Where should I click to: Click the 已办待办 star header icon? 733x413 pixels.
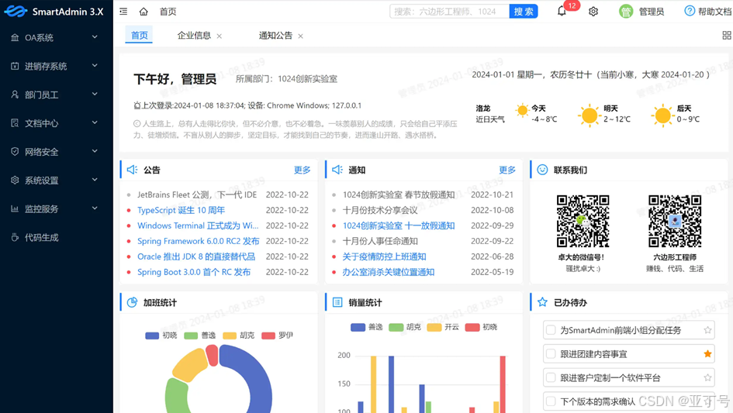click(542, 302)
